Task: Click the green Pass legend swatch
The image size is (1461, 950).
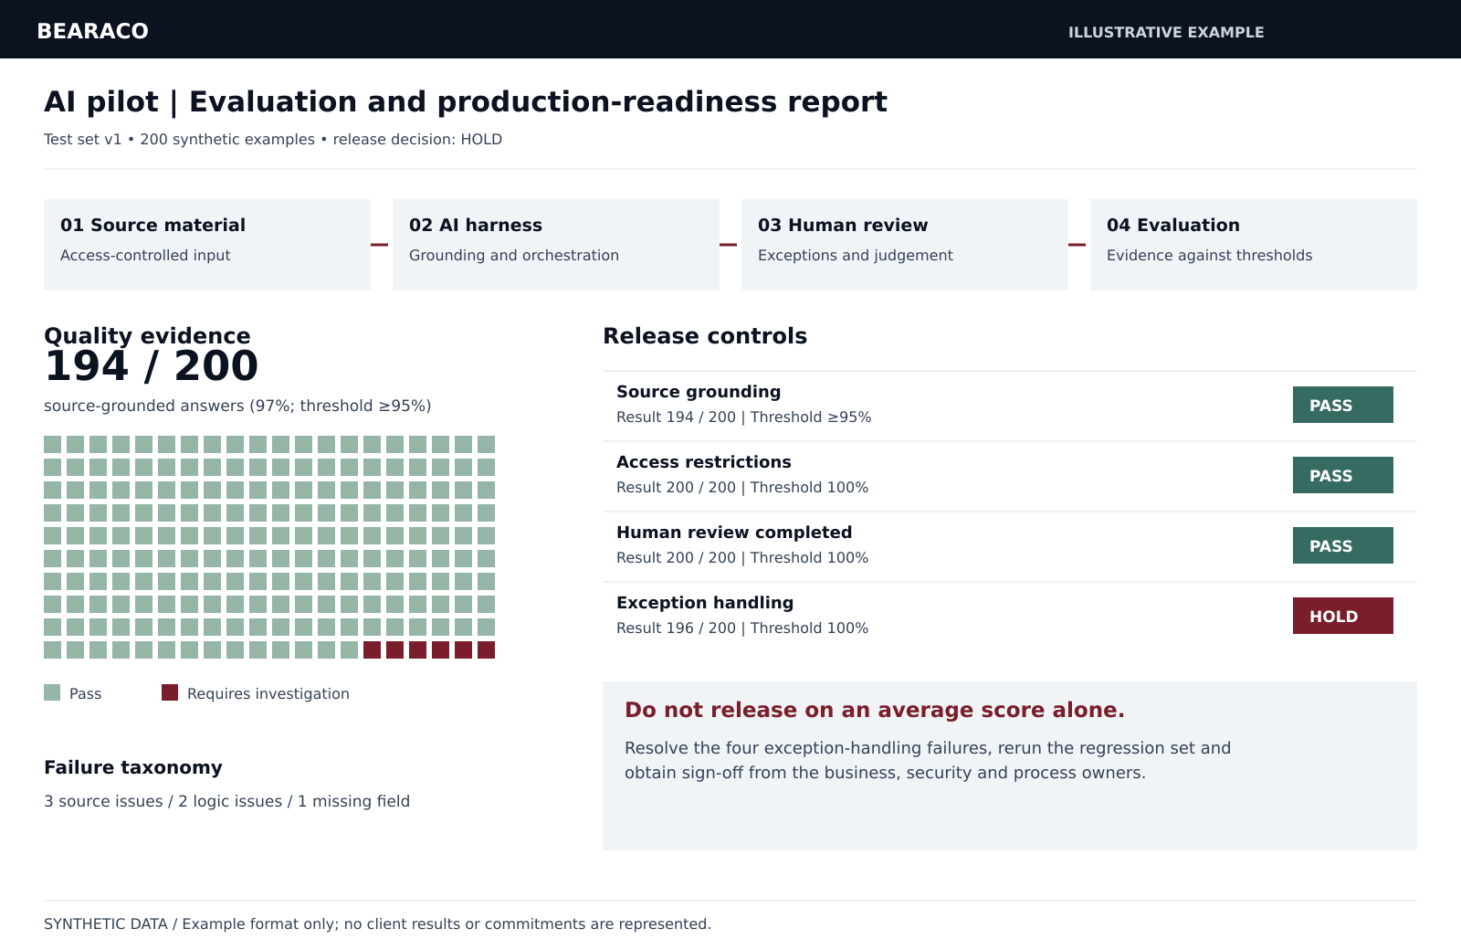Action: [x=52, y=692]
